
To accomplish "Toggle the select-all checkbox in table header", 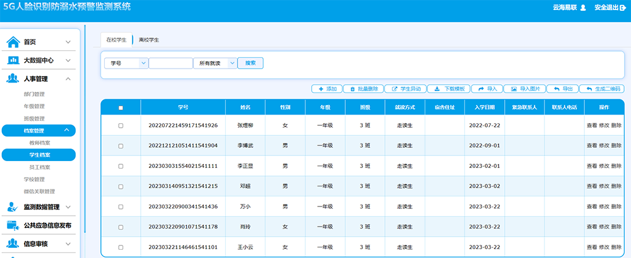I will pos(121,108).
